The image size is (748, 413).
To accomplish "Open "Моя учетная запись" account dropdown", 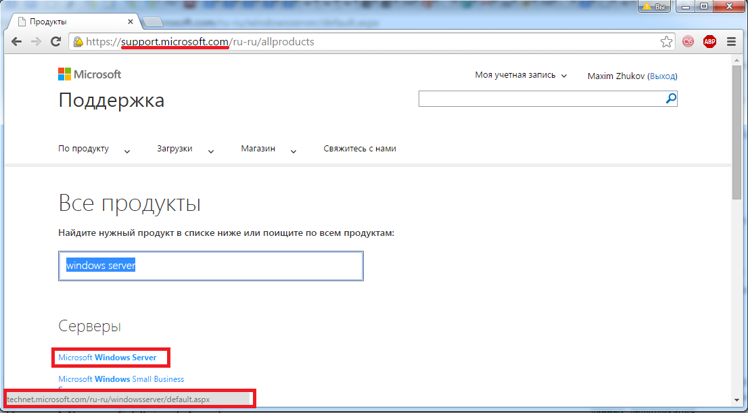I will pyautogui.click(x=521, y=76).
